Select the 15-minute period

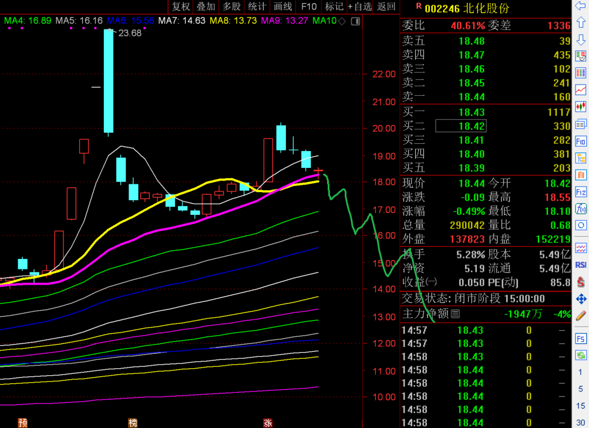pos(580,406)
